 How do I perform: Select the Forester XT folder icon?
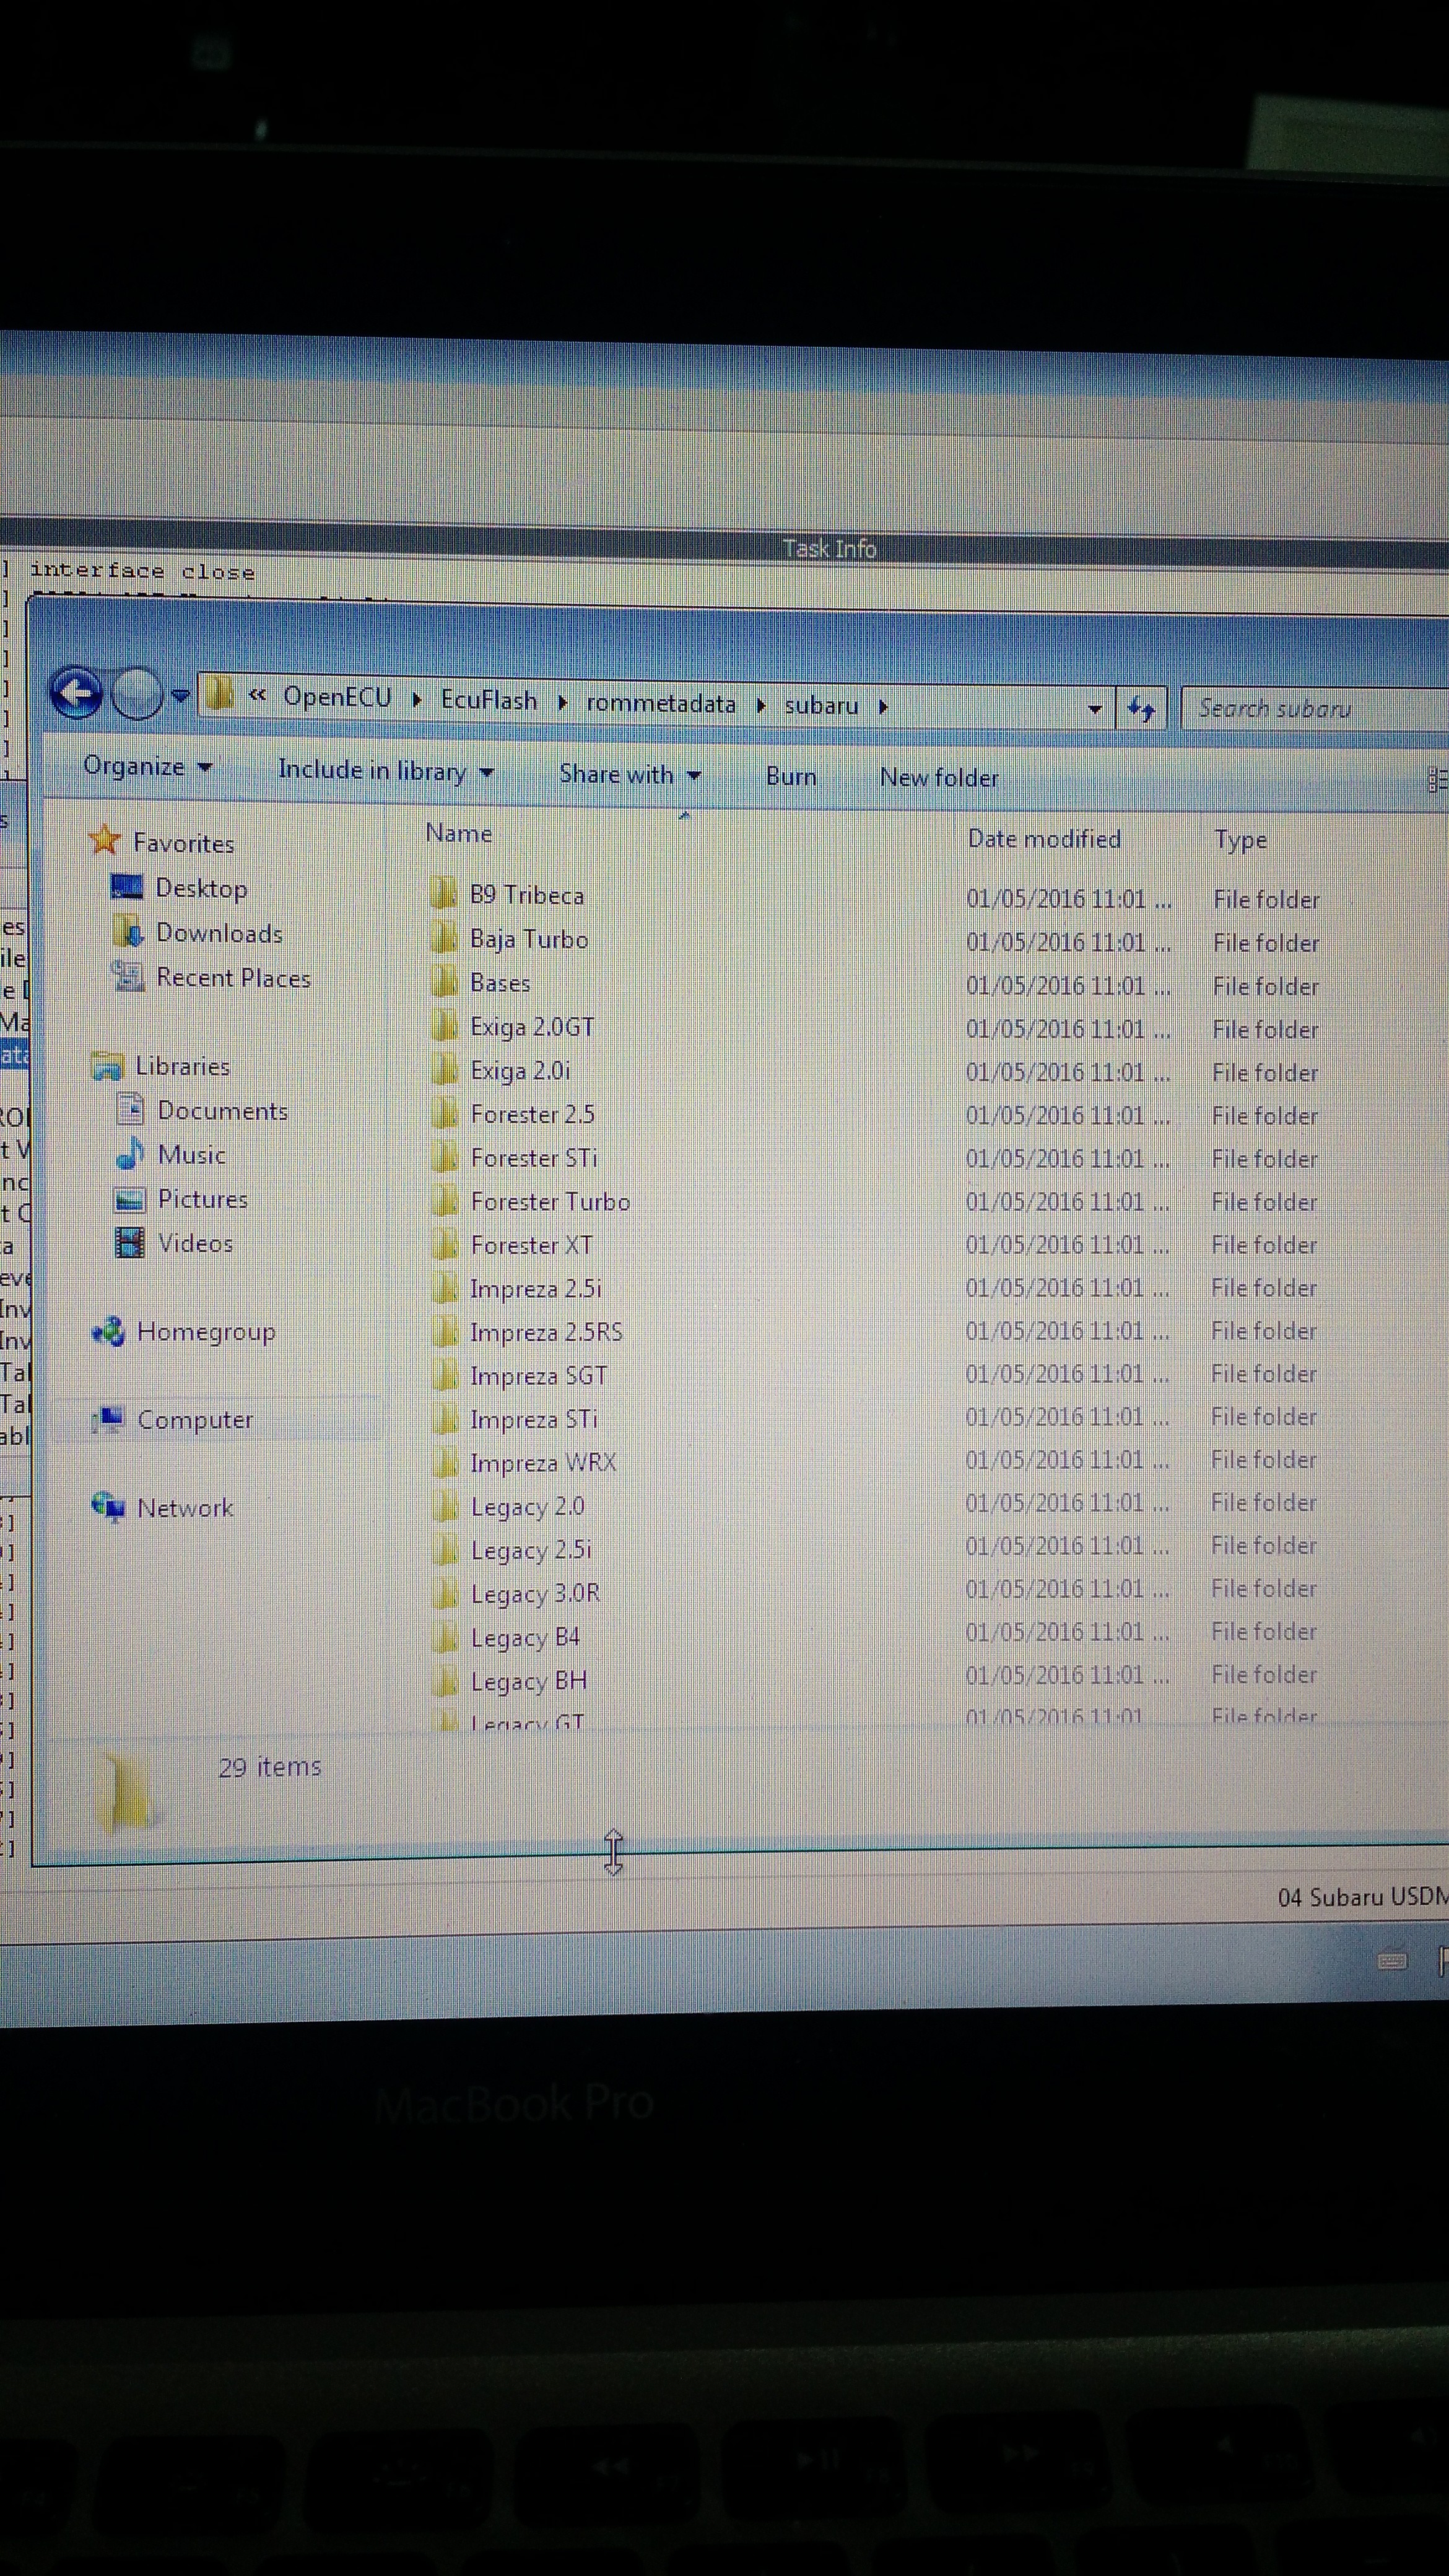point(445,1244)
